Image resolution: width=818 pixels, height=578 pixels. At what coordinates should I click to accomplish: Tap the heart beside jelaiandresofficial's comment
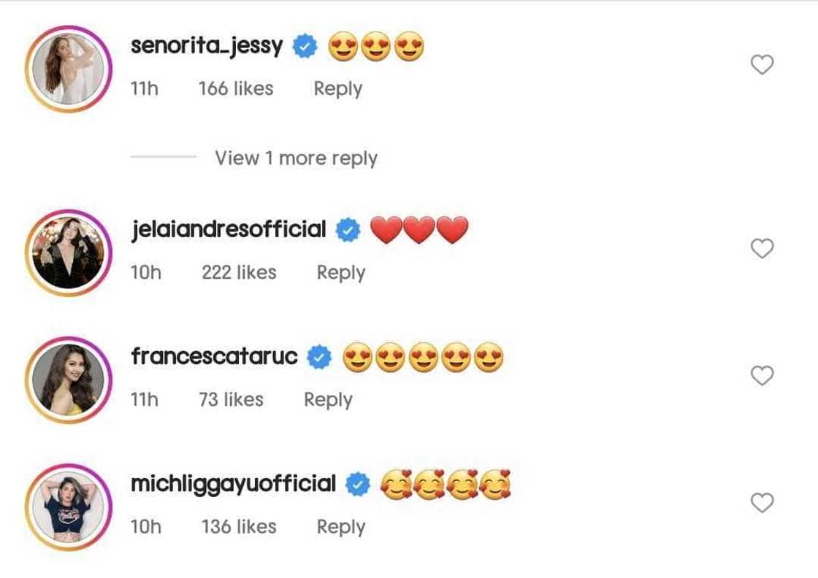coord(762,249)
